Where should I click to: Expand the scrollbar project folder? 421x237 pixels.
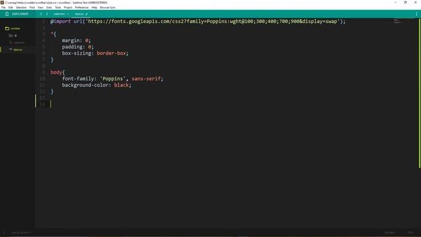pyautogui.click(x=15, y=28)
